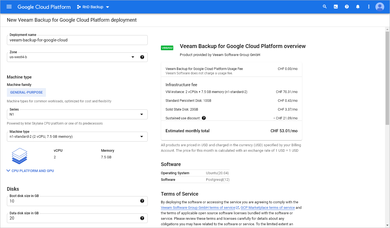Image resolution: width=390 pixels, height=228 pixels.
Task: Click the stacked layers machine icon
Action: click(x=20, y=156)
